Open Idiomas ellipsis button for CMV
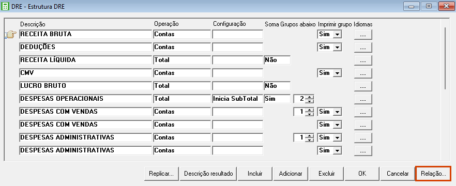The height and width of the screenshot is (186, 456). pyautogui.click(x=363, y=73)
